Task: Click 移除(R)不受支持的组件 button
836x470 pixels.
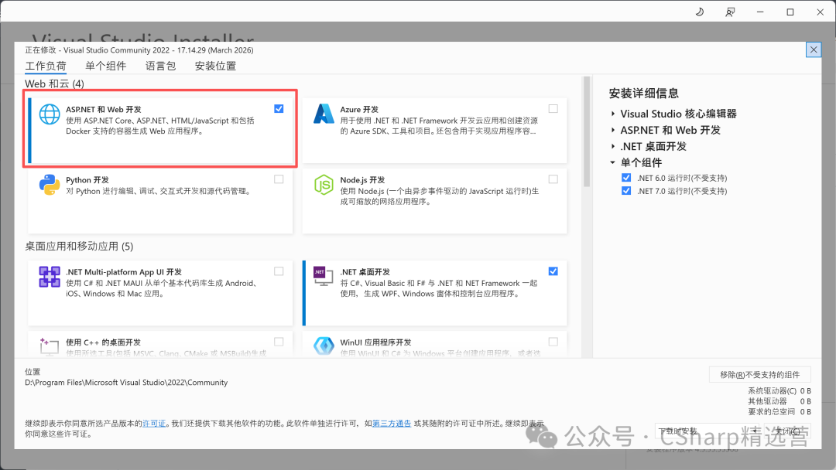Action: tap(760, 375)
